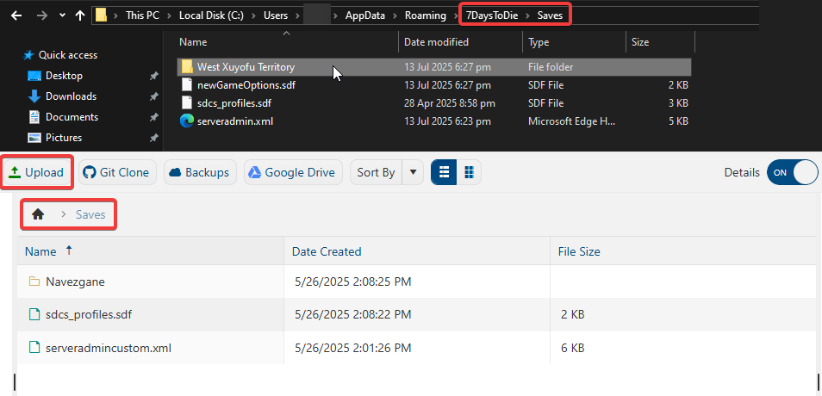This screenshot has width=822, height=396.
Task: Click the Quick access star icon
Action: pyautogui.click(x=28, y=55)
